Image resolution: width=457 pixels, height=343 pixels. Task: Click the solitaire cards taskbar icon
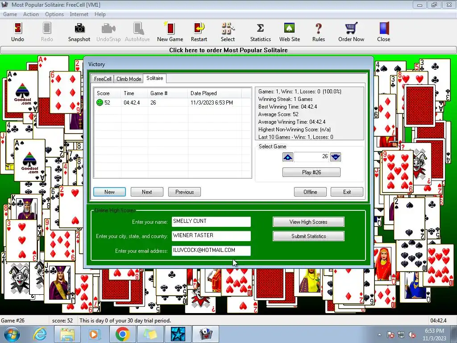[x=205, y=334]
